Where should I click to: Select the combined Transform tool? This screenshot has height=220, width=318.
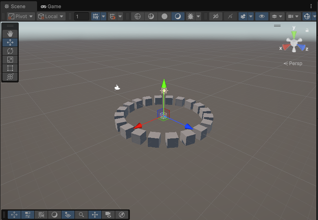click(10, 77)
